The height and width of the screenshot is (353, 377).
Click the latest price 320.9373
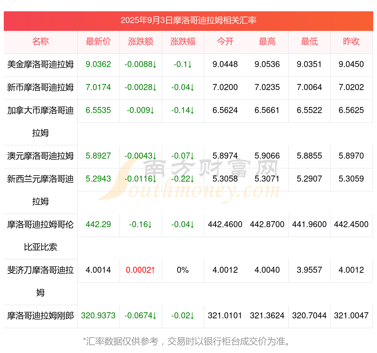coord(98,315)
